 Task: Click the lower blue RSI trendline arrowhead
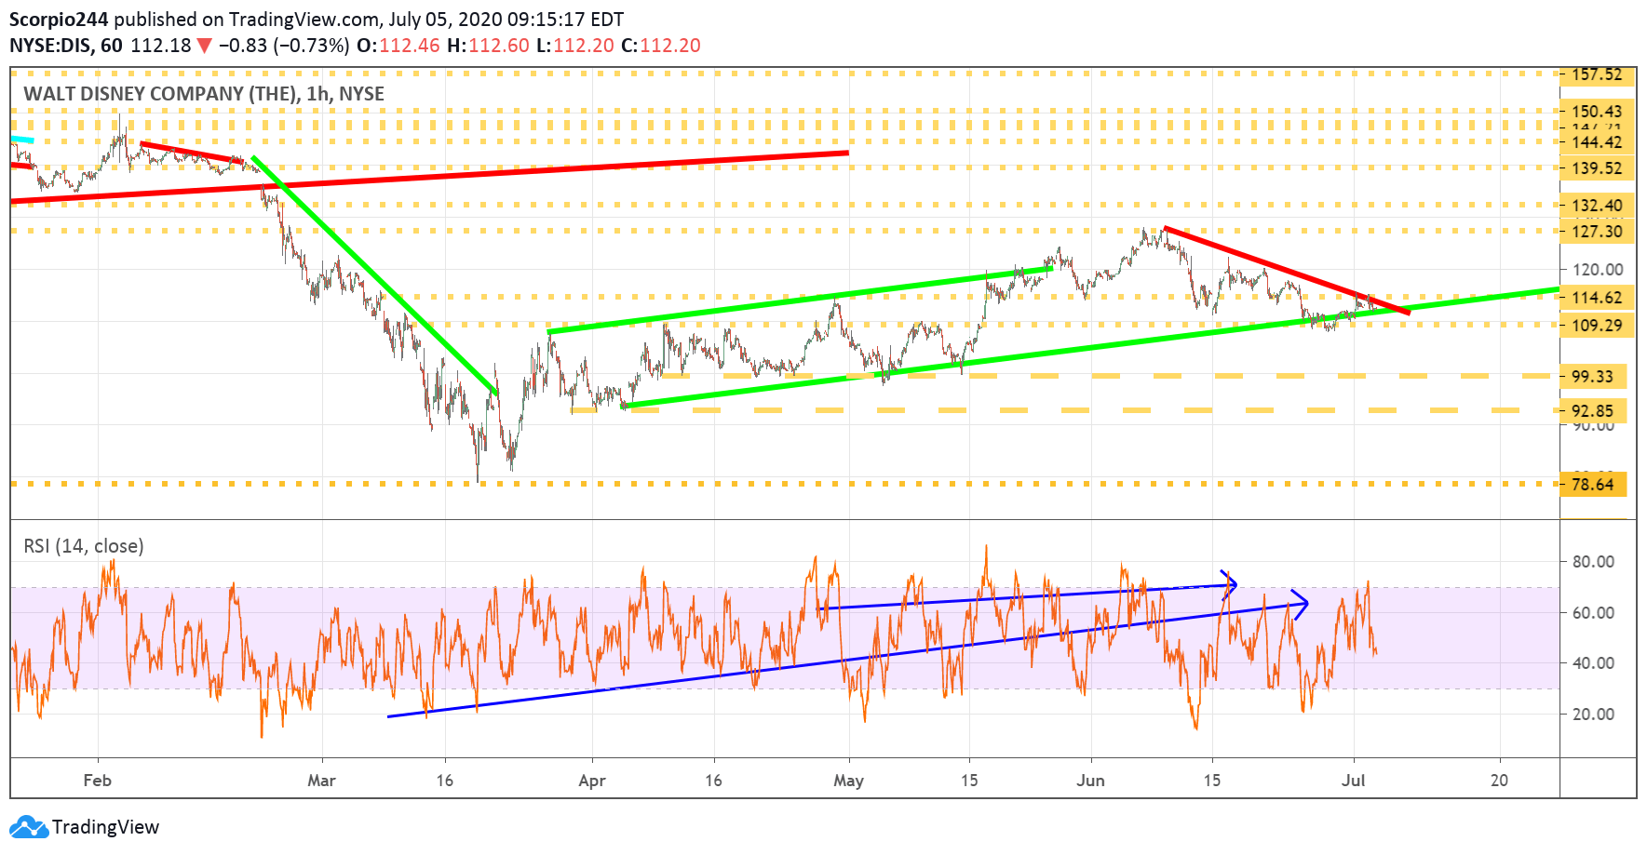pyautogui.click(x=1300, y=605)
